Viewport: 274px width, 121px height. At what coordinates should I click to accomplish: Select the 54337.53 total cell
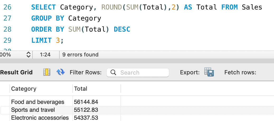tap(86, 118)
